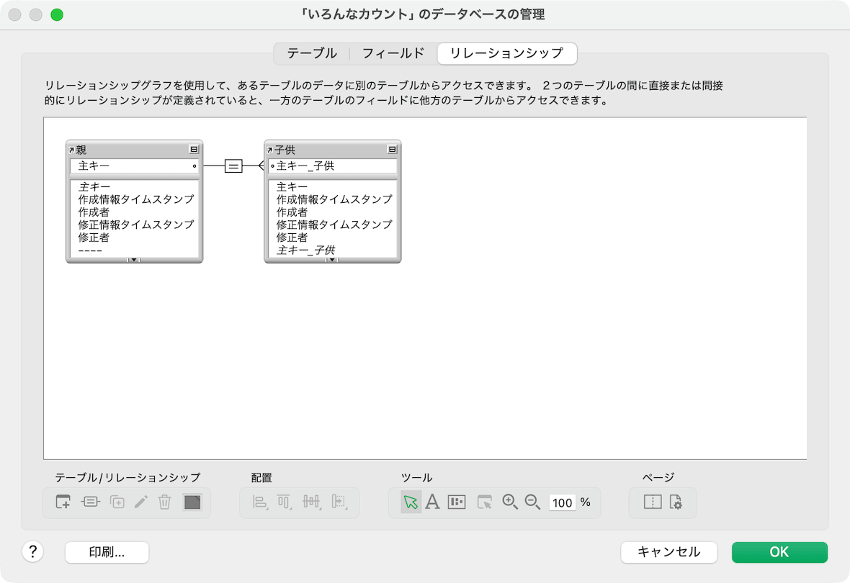Show page breaks in the graph
The image size is (850, 583).
coord(653,502)
